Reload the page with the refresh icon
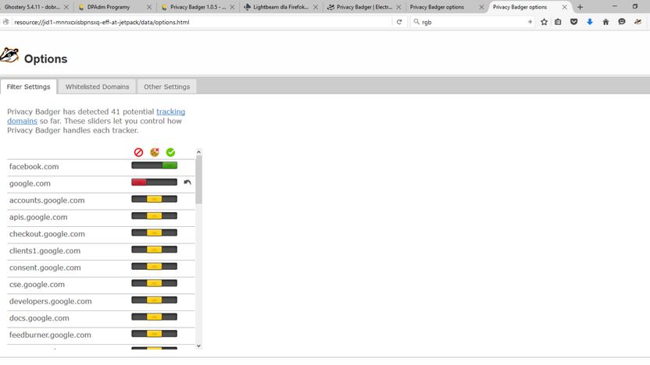The image size is (650, 365). click(399, 22)
